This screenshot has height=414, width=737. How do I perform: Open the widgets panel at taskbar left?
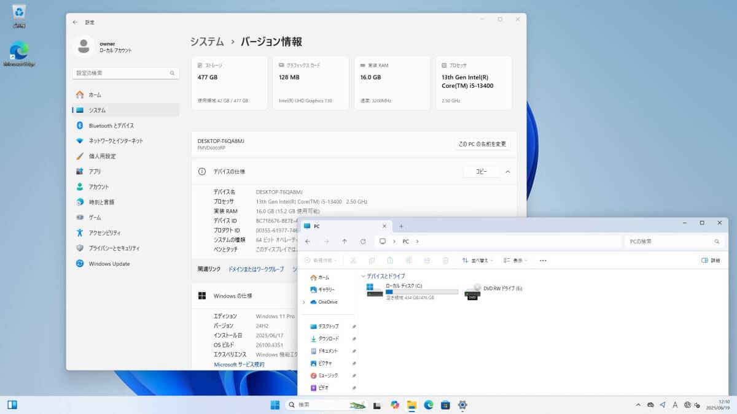coord(12,405)
